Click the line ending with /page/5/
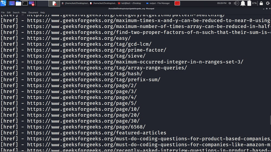Screen dimensions: 271x152 (x=69, y=103)
